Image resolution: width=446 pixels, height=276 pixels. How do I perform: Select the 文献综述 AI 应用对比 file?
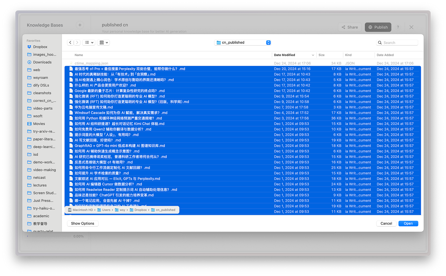point(243,179)
